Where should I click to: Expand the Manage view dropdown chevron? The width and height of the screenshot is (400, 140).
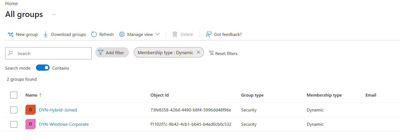[x=158, y=34]
